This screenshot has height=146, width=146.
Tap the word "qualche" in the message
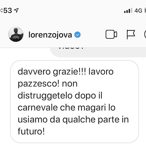click(79, 120)
